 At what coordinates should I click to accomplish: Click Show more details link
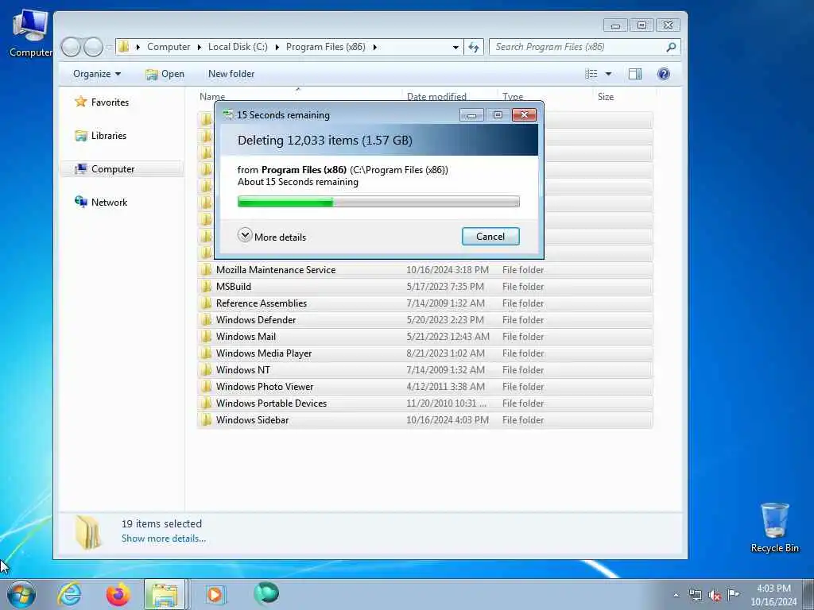[164, 539]
